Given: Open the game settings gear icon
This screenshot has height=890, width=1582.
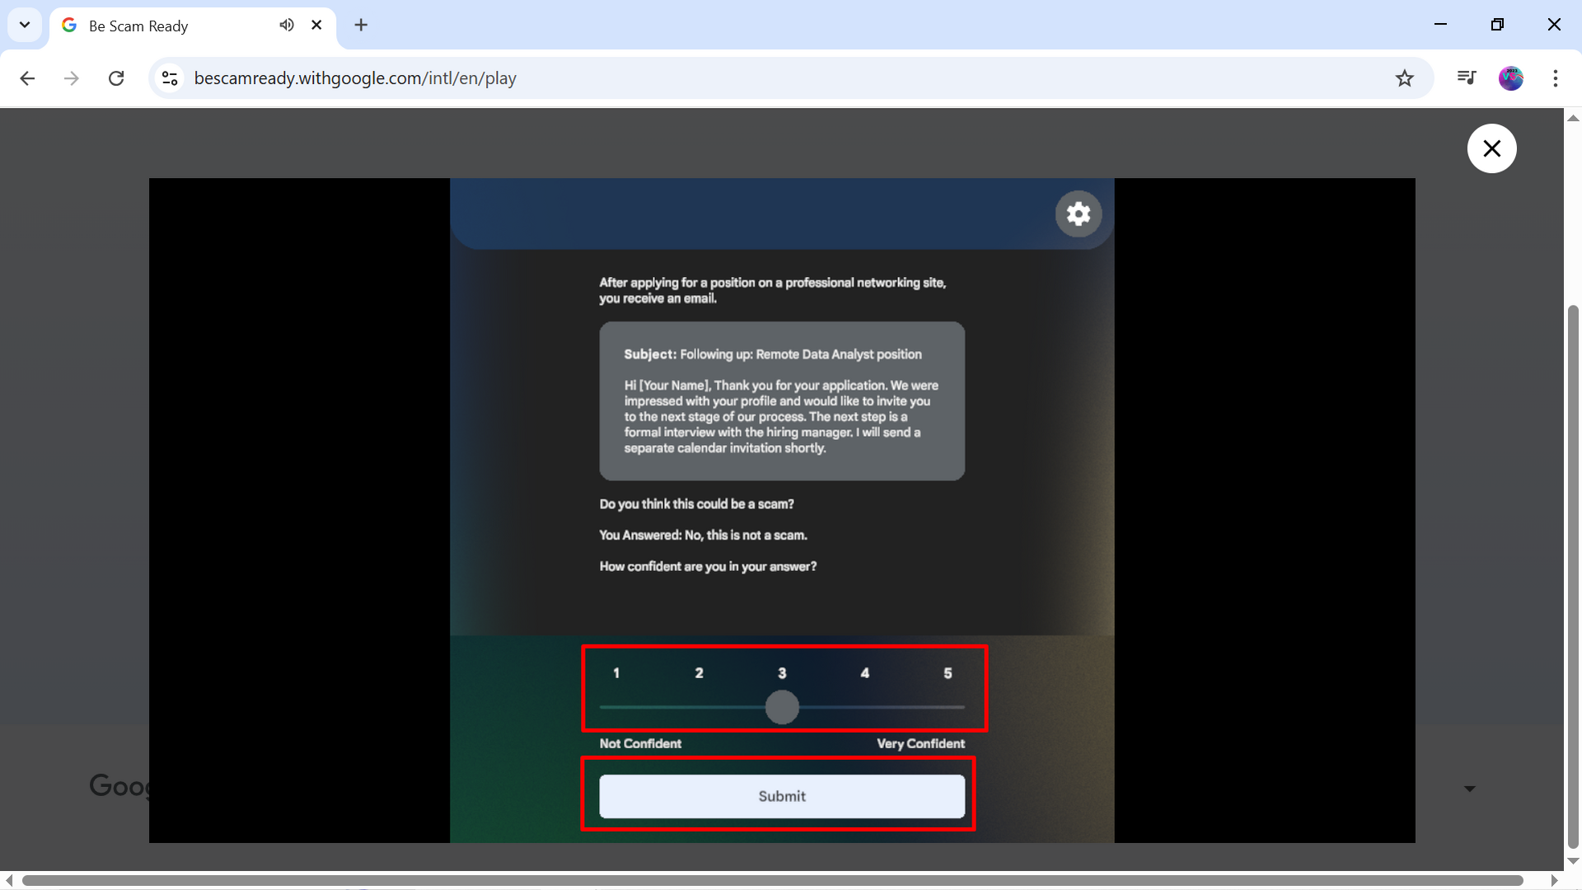Looking at the screenshot, I should pos(1078,214).
